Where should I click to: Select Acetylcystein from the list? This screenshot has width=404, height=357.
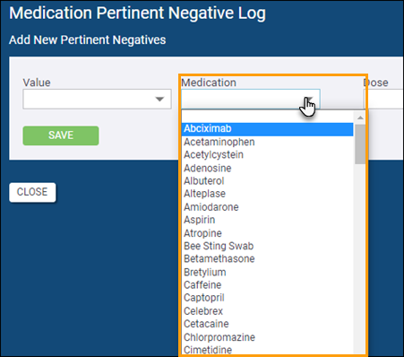[267, 155]
